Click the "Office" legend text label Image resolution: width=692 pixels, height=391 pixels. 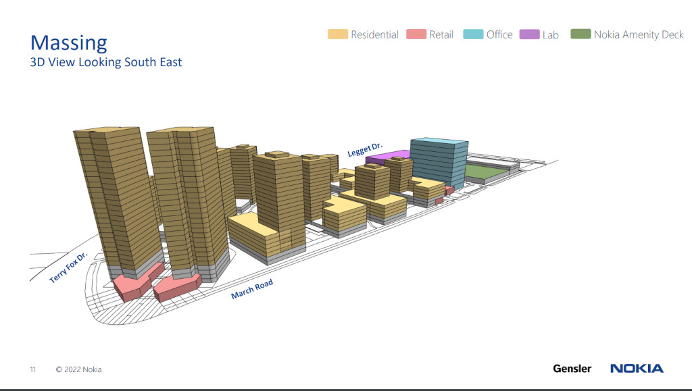[x=499, y=34]
